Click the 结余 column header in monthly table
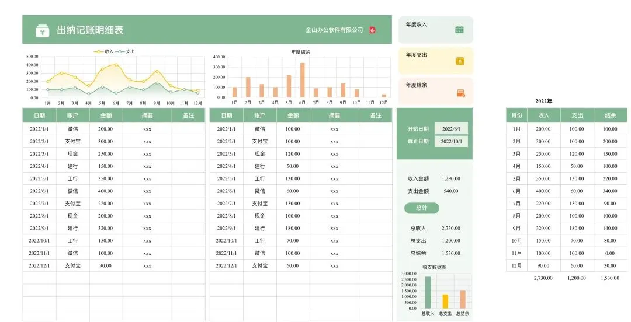The width and height of the screenshot is (631, 322). [610, 116]
